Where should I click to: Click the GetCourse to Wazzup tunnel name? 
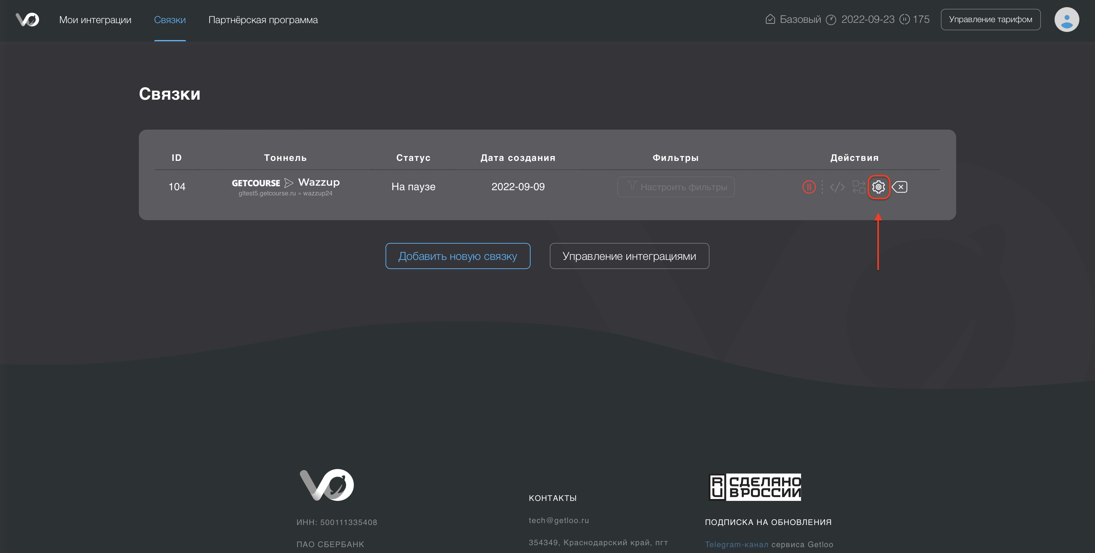(285, 183)
